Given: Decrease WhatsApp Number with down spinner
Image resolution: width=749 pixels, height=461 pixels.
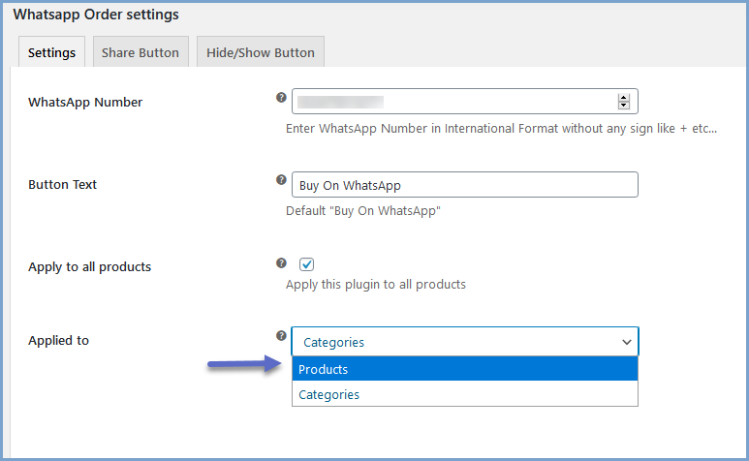Looking at the screenshot, I should tap(623, 105).
